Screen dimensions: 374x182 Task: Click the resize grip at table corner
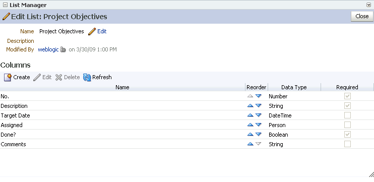[x=371, y=174]
